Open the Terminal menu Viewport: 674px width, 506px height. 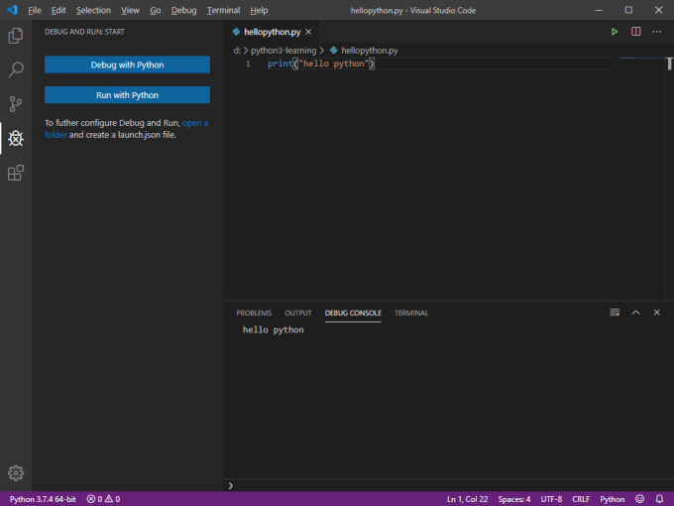(223, 10)
